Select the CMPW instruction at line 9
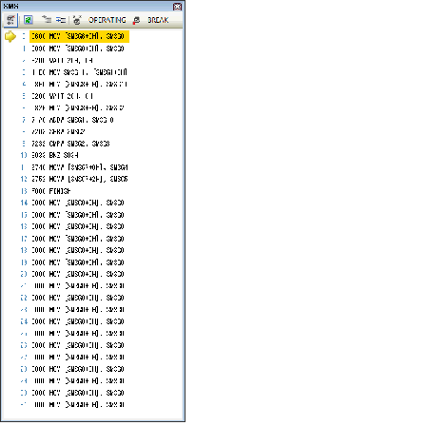 (x=70, y=144)
